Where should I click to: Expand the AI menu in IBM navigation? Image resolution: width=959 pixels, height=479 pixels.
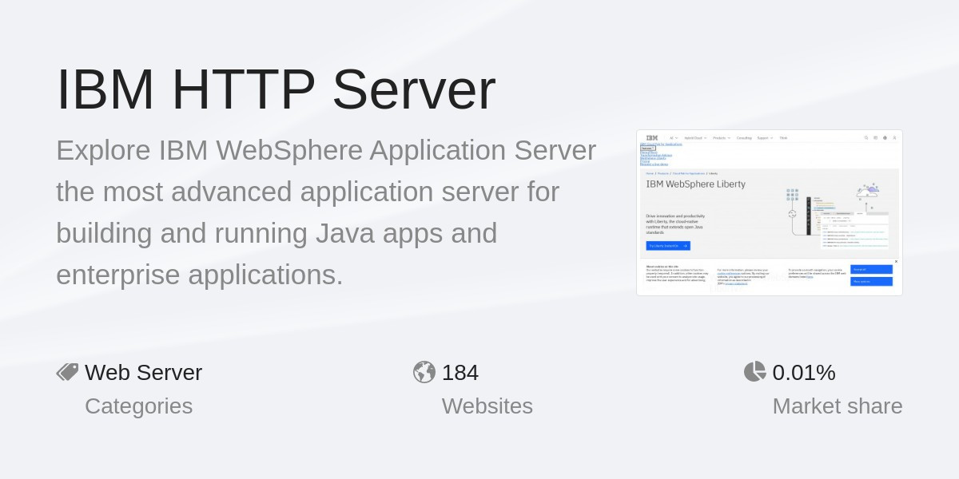point(674,138)
